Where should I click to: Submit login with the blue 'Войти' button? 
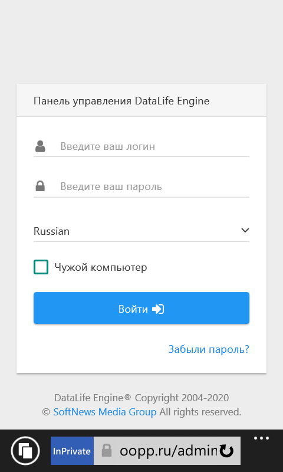click(x=141, y=308)
